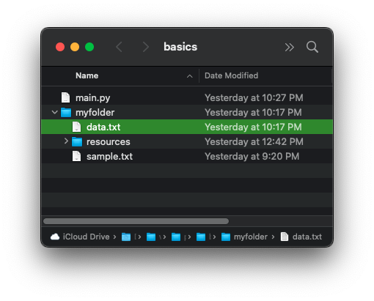This screenshot has height=301, width=374.
Task: Sort by the Name column header
Action: pos(87,75)
